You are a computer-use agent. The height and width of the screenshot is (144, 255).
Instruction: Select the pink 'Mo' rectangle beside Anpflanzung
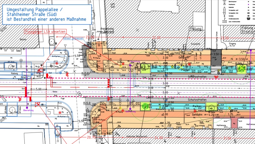234,124
